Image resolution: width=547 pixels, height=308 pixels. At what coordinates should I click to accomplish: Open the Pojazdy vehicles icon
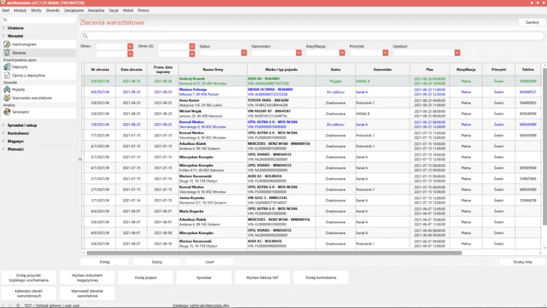(x=7, y=90)
